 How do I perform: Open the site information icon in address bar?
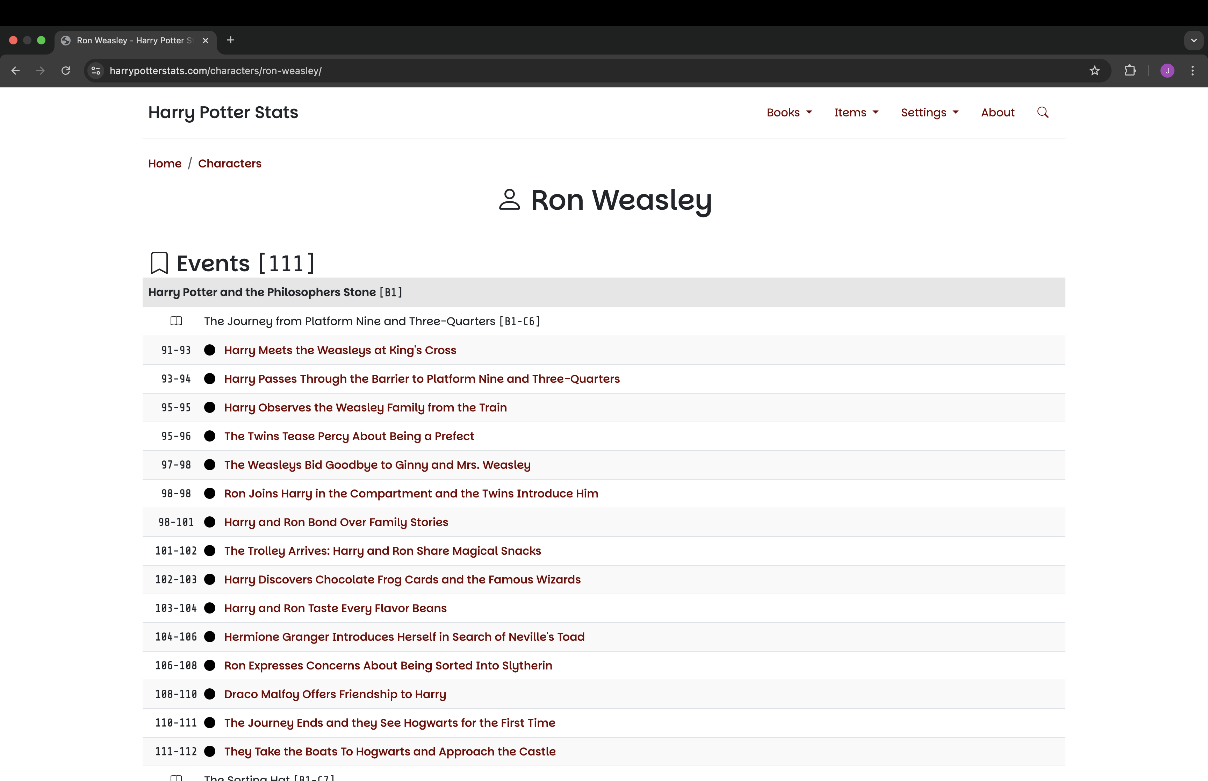(x=96, y=71)
